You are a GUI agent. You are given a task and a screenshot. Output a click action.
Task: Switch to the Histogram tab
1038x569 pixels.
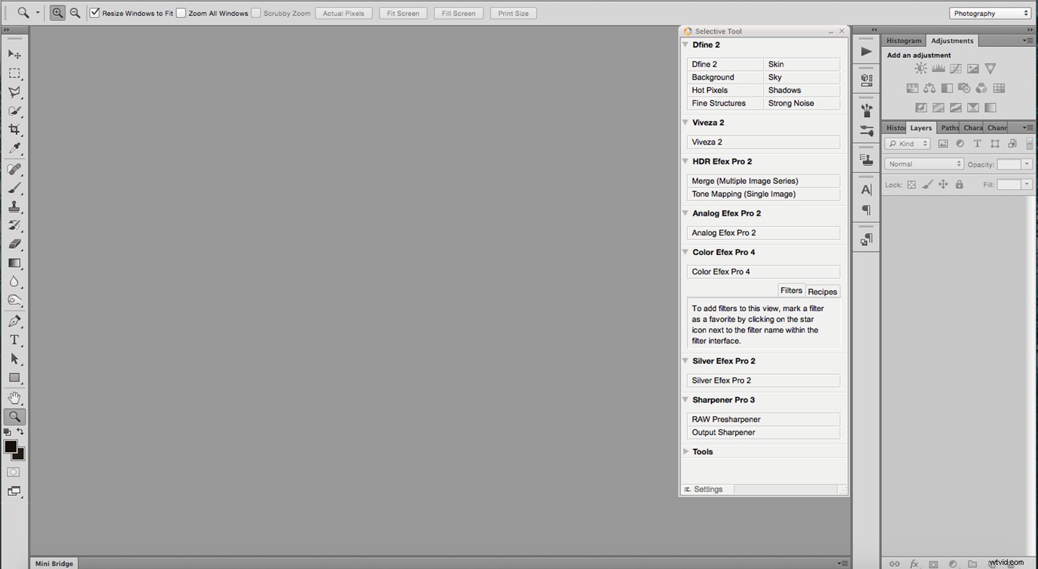click(904, 40)
